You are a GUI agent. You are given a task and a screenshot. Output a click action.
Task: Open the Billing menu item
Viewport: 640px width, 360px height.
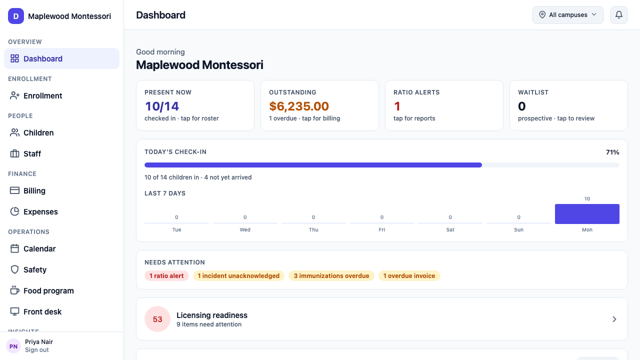[x=61, y=190]
